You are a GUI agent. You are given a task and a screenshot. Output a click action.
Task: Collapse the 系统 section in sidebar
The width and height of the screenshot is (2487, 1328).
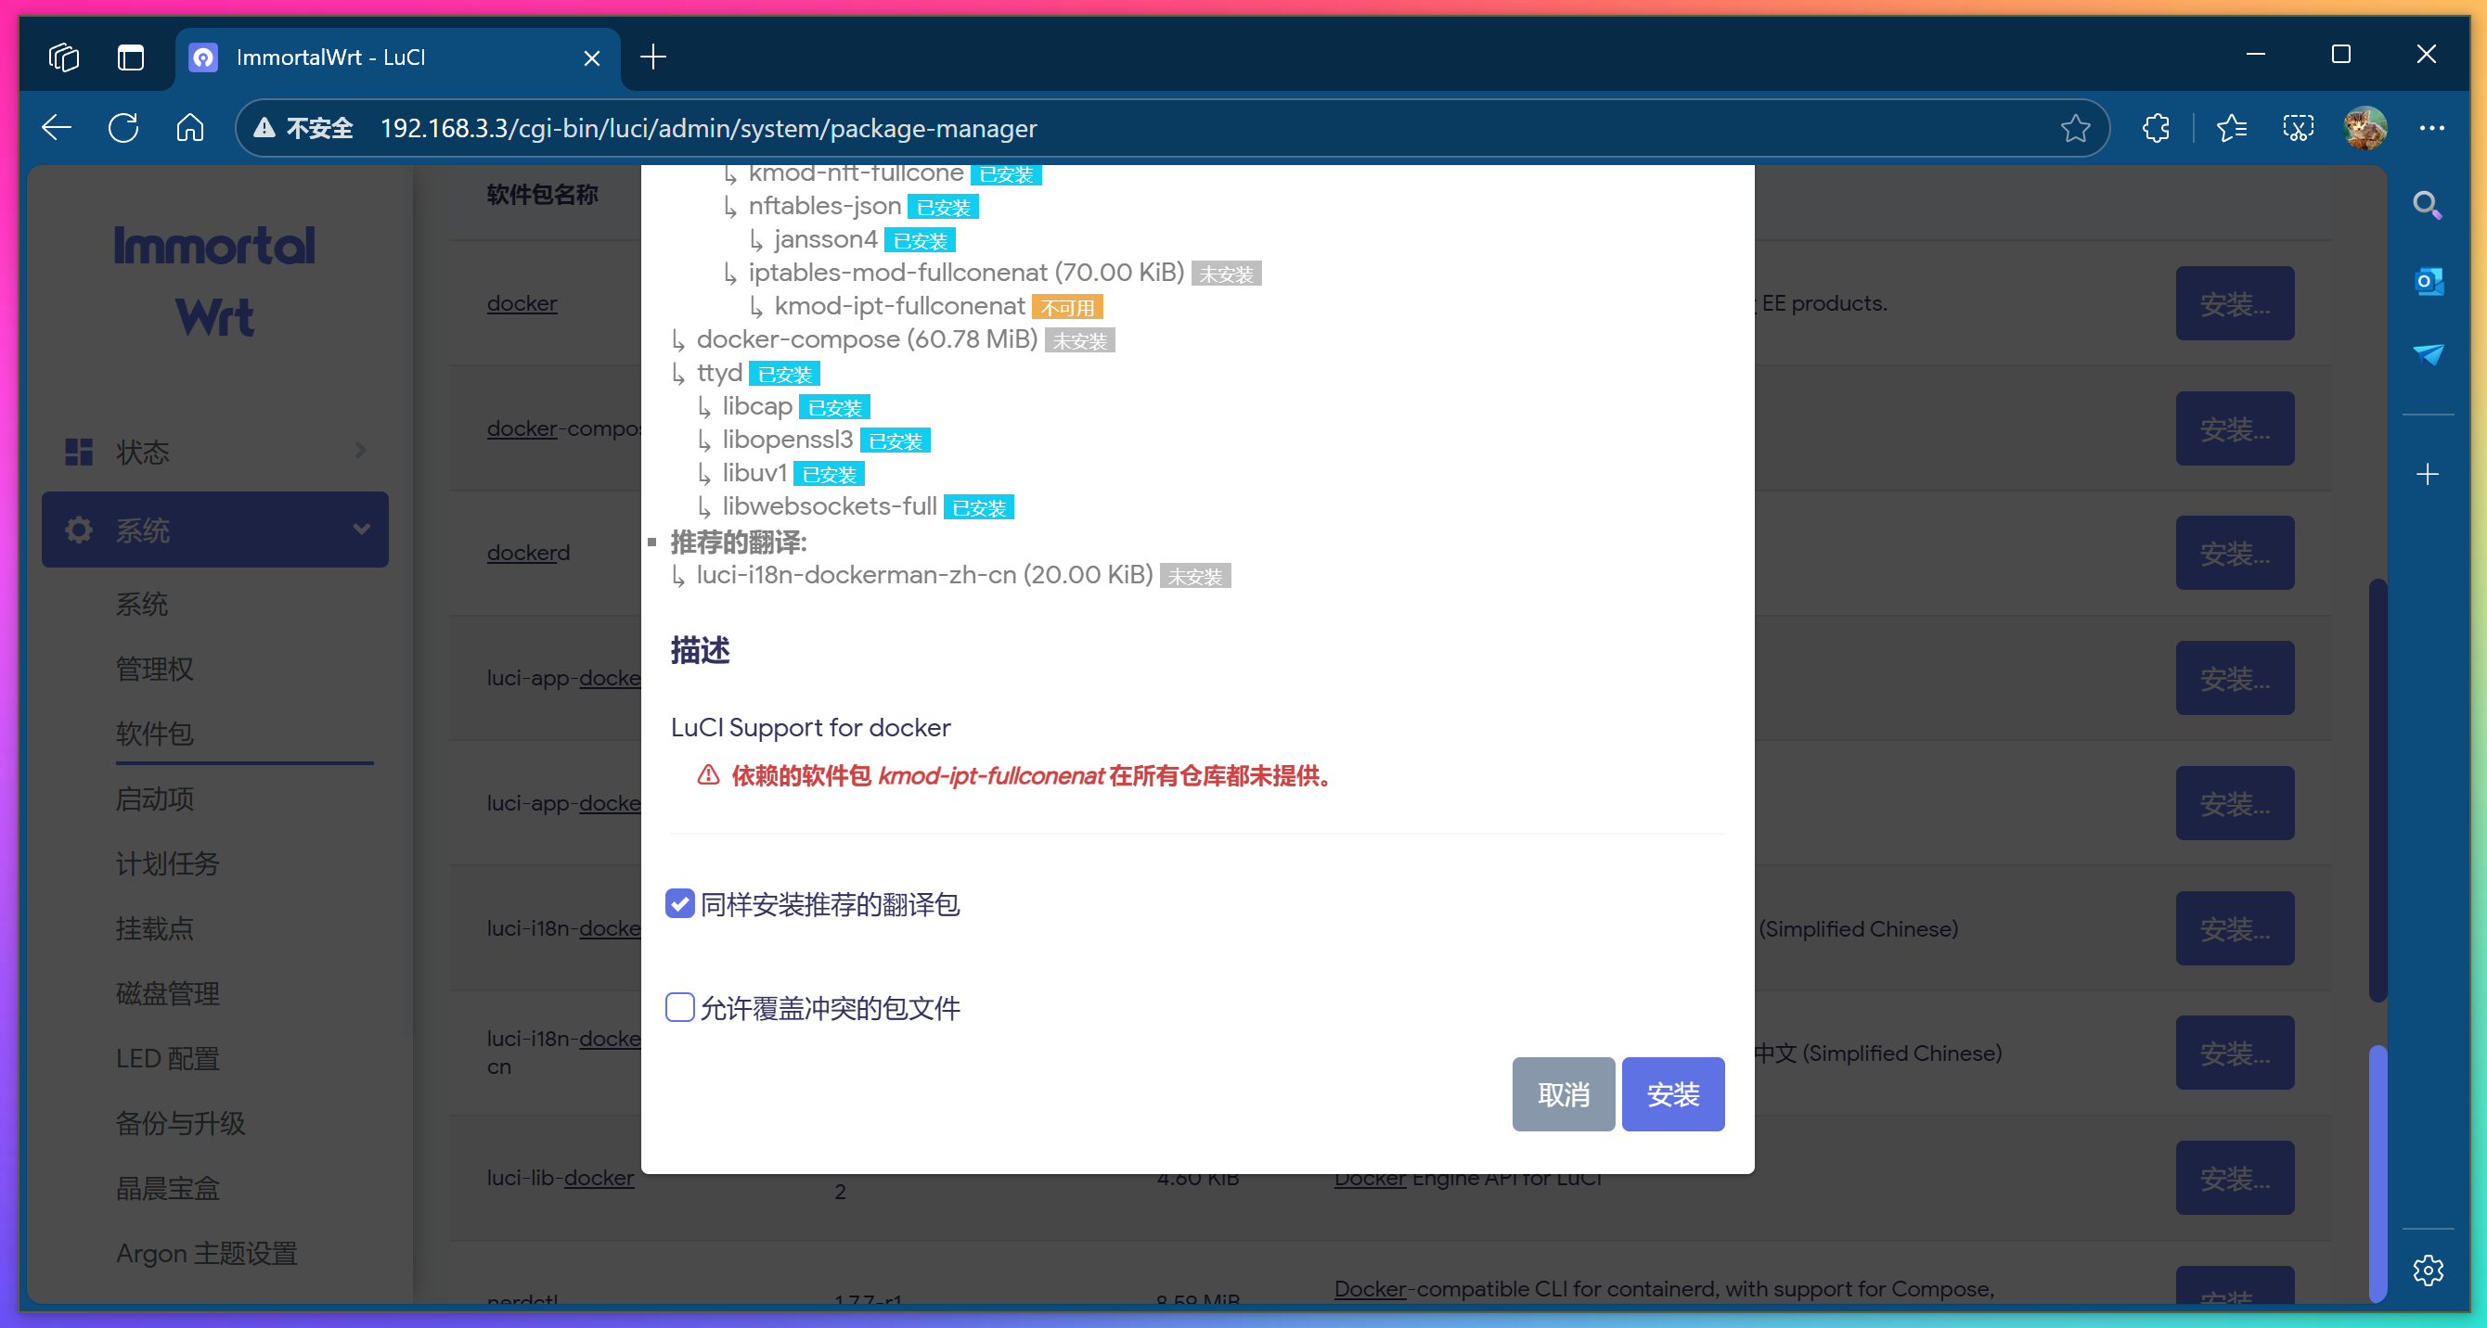tap(214, 530)
